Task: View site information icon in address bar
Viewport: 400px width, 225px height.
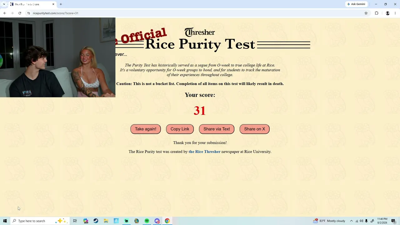Action: tap(28, 13)
